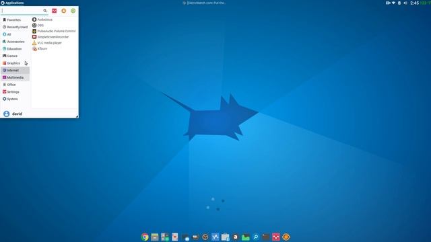The height and width of the screenshot is (242, 431).
Task: Select the Office category
Action: coord(15,85)
